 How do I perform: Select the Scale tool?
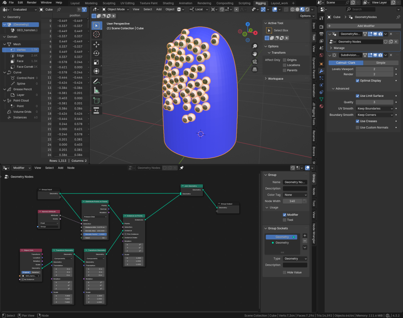[x=97, y=62]
